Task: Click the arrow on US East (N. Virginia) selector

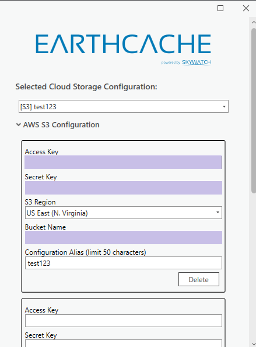Action: click(218, 213)
